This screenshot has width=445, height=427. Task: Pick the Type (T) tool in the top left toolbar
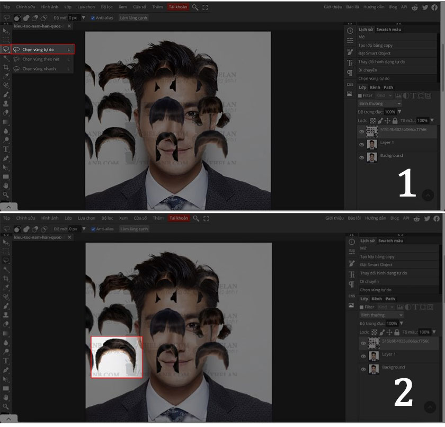tap(6, 149)
